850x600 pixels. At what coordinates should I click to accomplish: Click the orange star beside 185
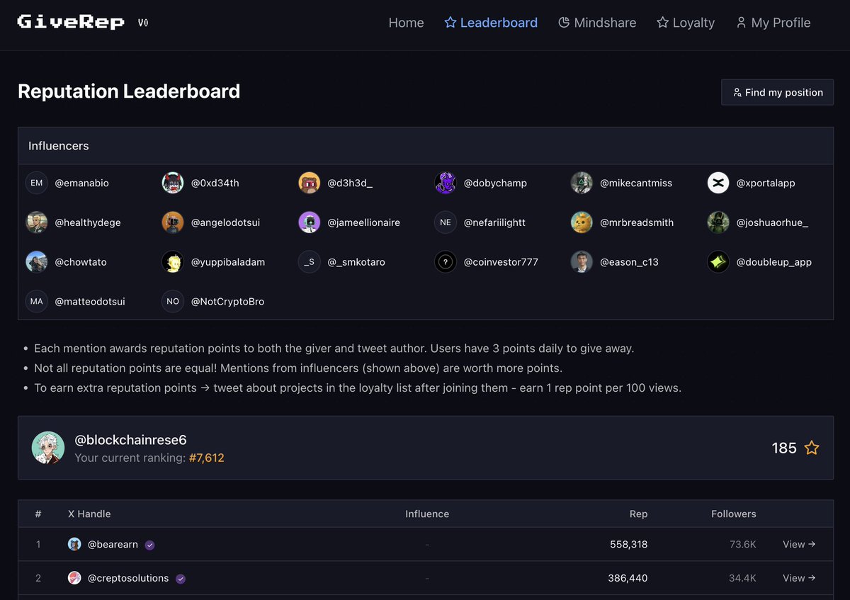tap(812, 448)
